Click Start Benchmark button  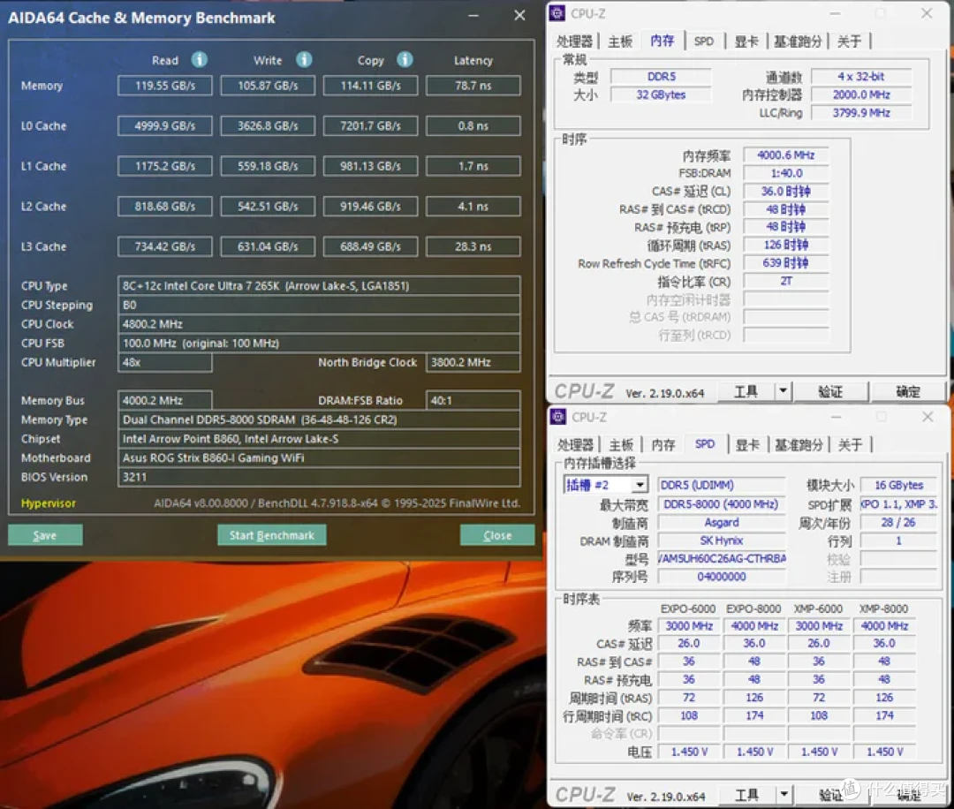coord(271,535)
